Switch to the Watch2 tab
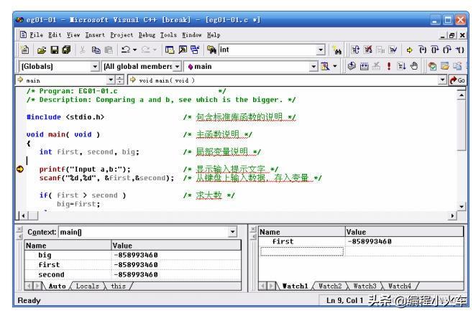The width and height of the screenshot is (476, 316). 330,287
